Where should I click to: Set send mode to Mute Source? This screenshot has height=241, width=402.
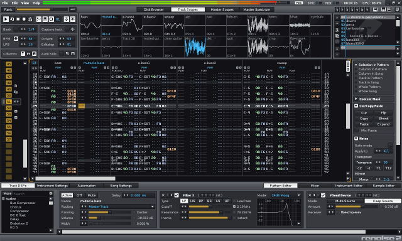point(345,201)
